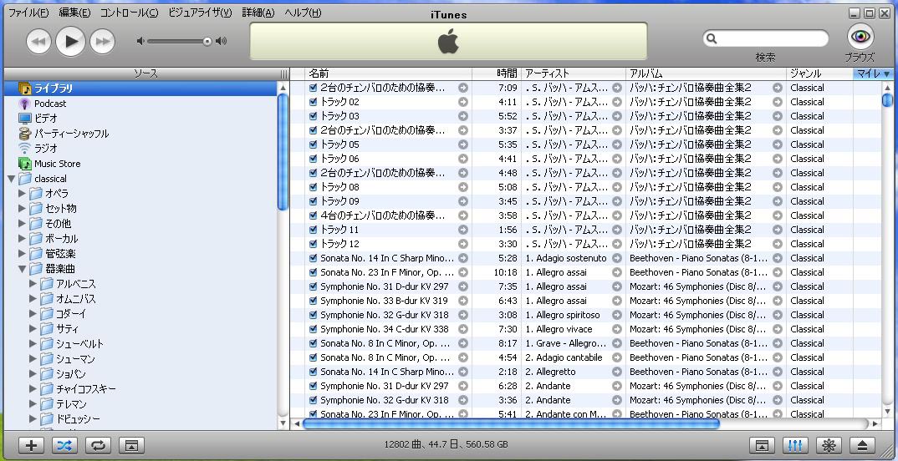Show or hide artwork panel button
This screenshot has height=461, width=898.
(x=132, y=446)
